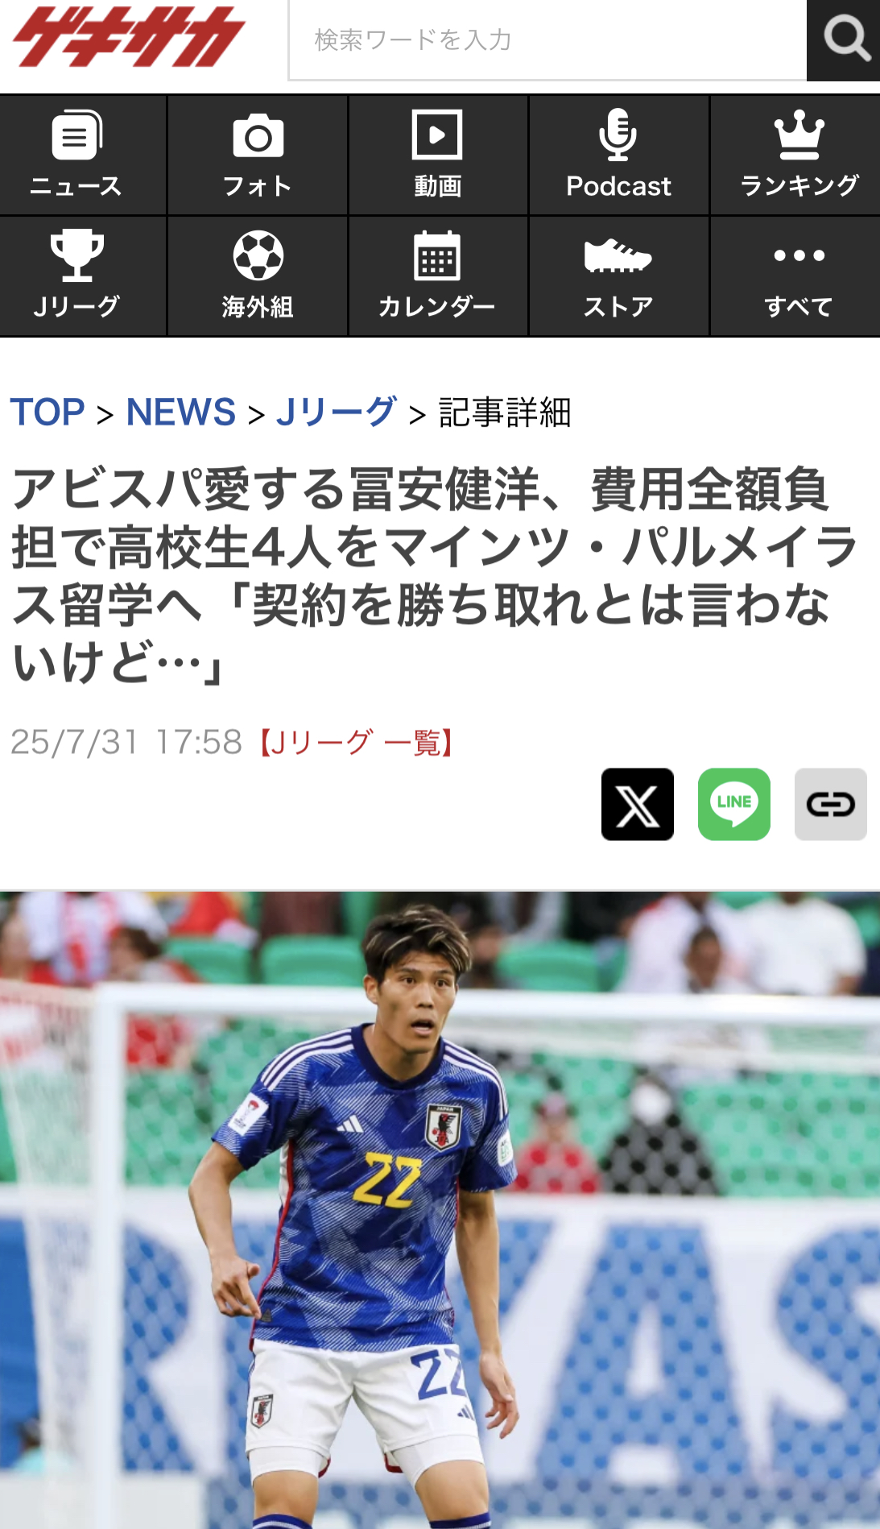The width and height of the screenshot is (880, 1529).
Task: Click the Jリーグ breadcrumb link
Action: point(337,412)
